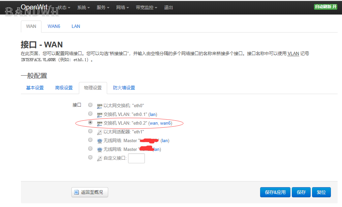342x207 pixels.
Task: Open the 网络 dropdown menu
Action: 123,7
